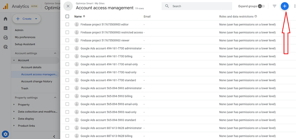Click roles cell for Firebase project editor row
The width and height of the screenshot is (296, 139).
pyautogui.click(x=247, y=25)
